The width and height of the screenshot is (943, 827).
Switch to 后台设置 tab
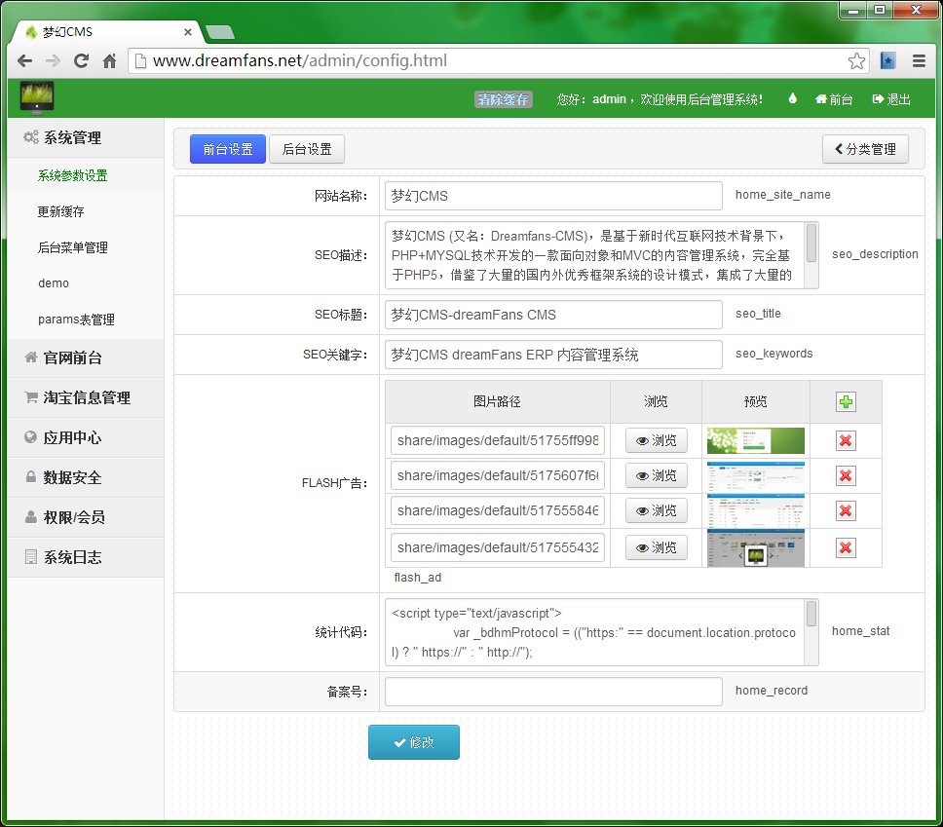(x=307, y=149)
